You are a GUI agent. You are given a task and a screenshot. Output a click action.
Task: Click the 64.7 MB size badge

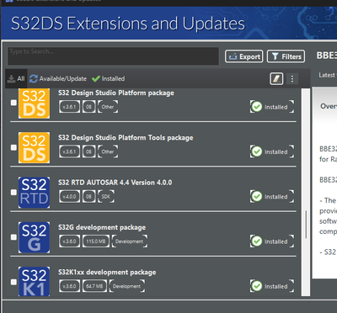94,286
